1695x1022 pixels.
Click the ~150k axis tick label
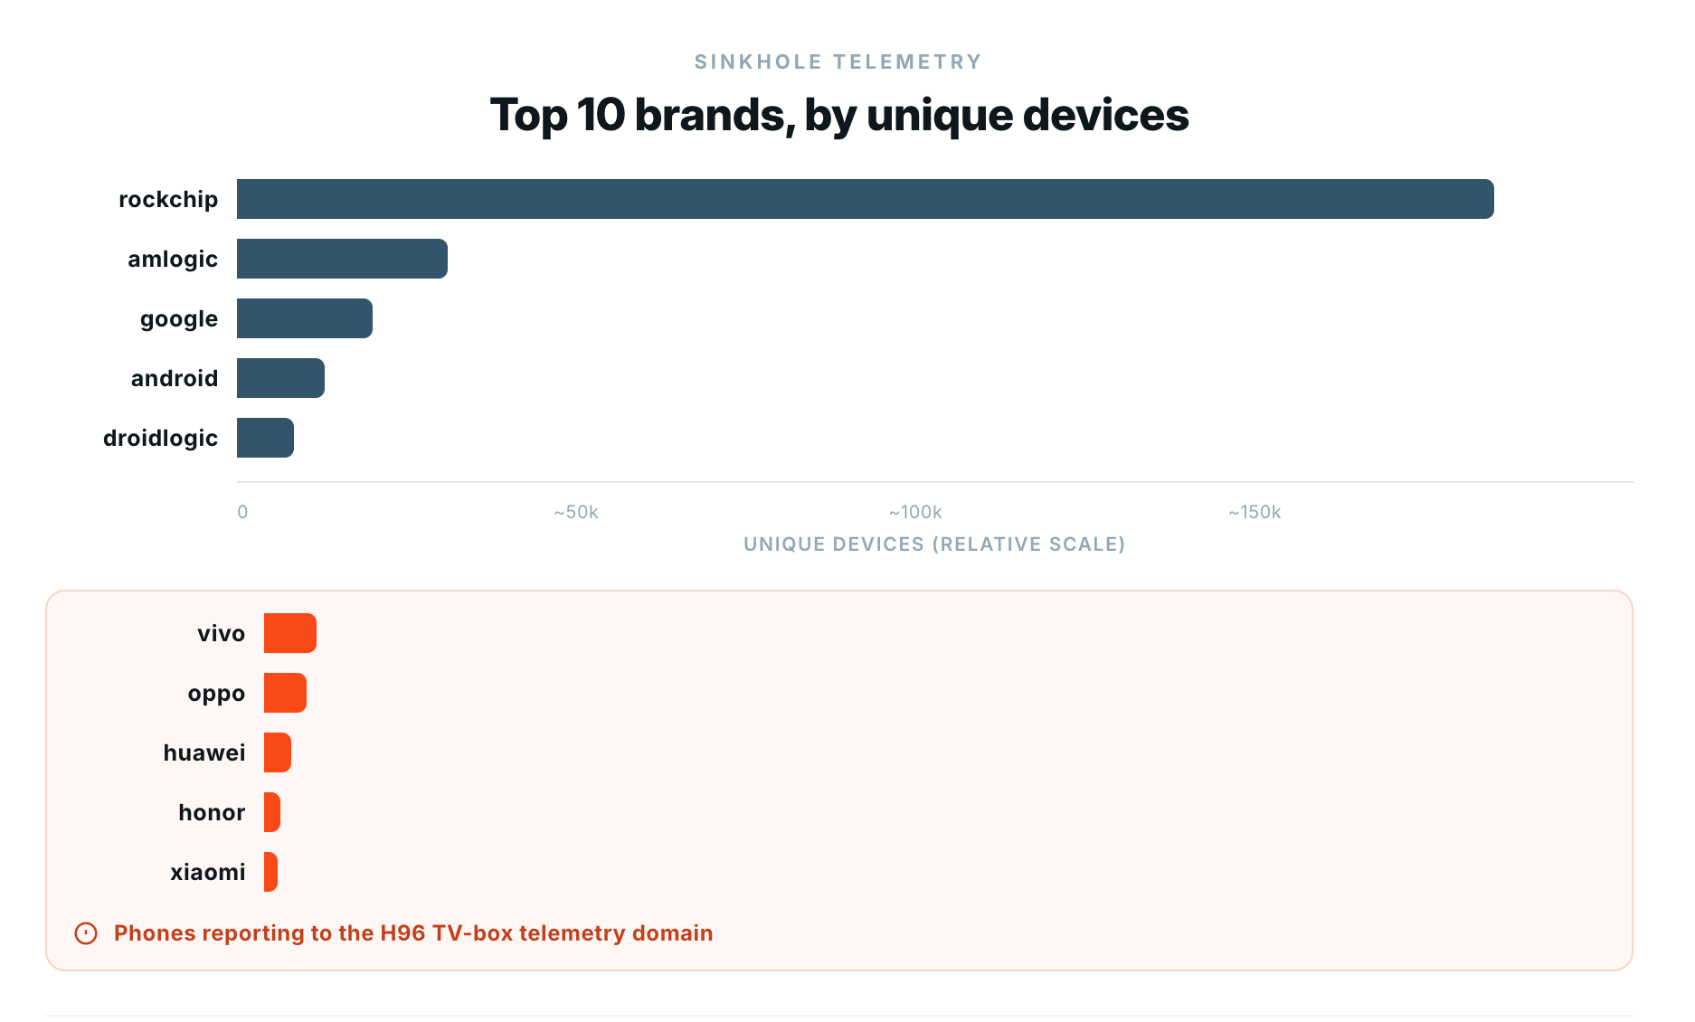coord(1255,512)
